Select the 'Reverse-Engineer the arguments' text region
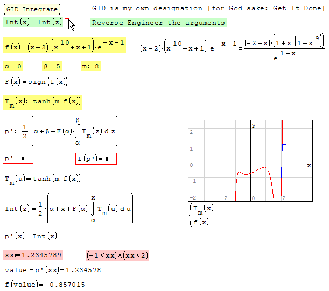This screenshot has height=291, width=329. (158, 23)
